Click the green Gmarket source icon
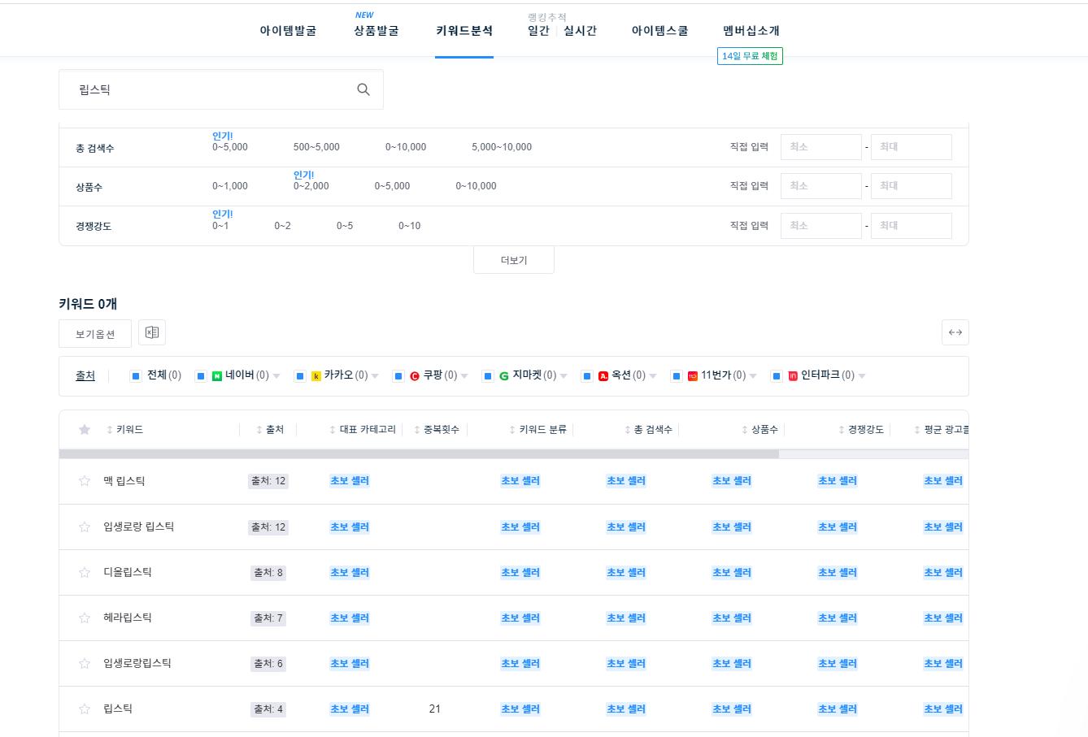The height and width of the screenshot is (737, 1088). point(504,375)
